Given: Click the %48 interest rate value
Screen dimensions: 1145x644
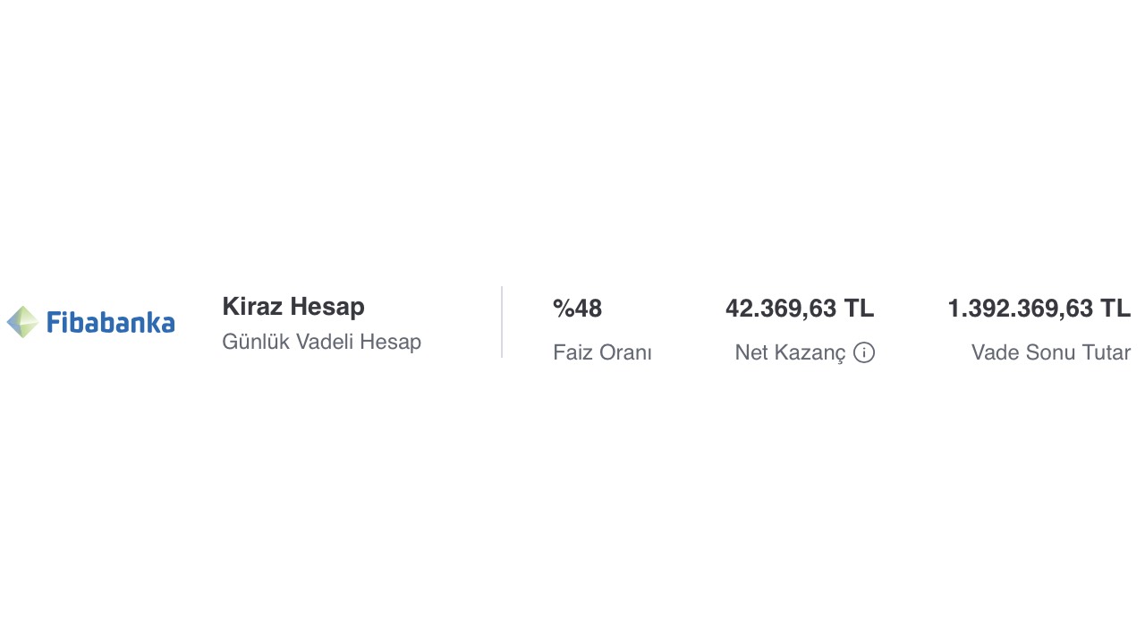Looking at the screenshot, I should 577,309.
